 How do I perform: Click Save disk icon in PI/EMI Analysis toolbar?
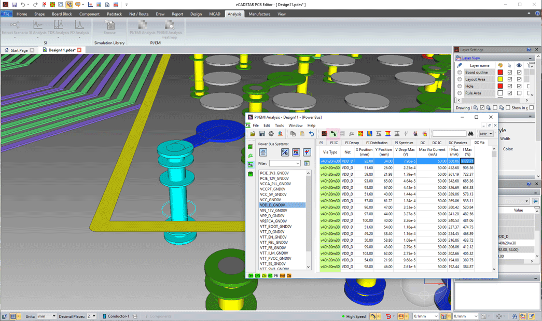point(262,134)
